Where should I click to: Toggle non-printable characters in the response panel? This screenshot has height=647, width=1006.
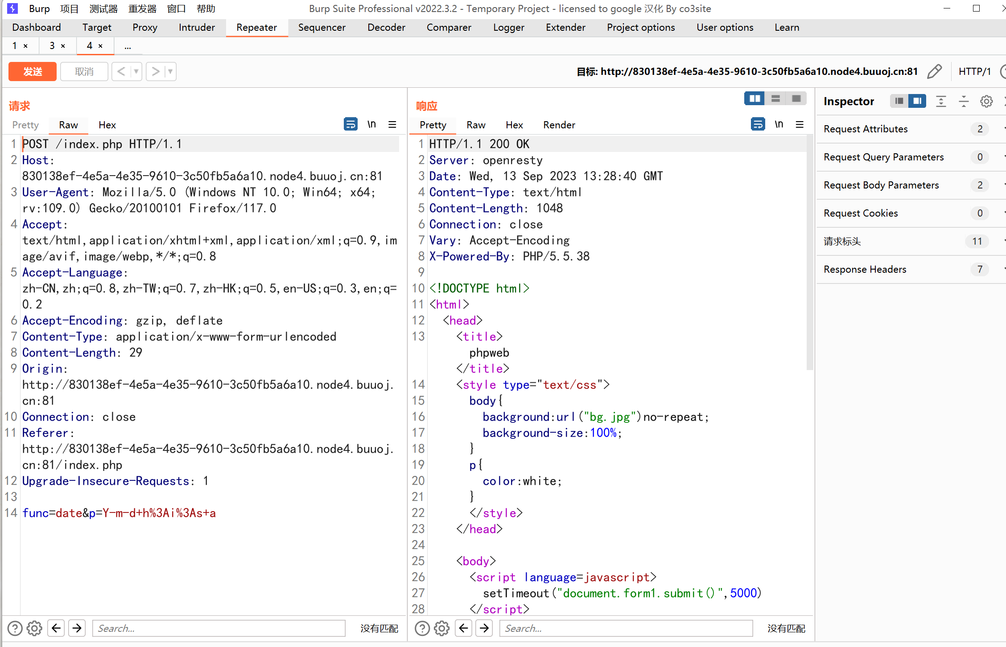point(779,124)
